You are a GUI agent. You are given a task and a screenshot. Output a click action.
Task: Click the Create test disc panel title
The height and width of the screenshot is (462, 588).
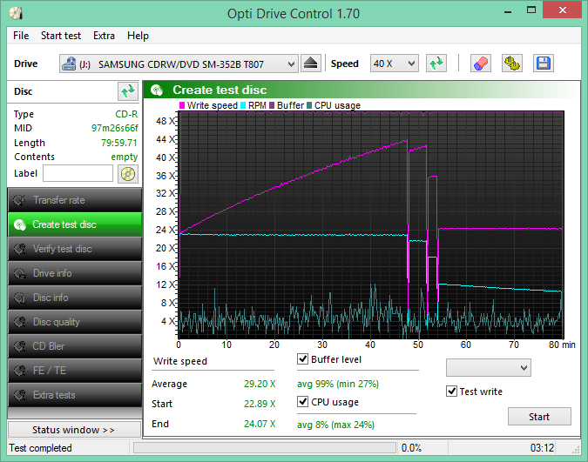click(220, 90)
